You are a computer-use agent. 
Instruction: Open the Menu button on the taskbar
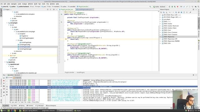pyautogui.click(x=4, y=111)
